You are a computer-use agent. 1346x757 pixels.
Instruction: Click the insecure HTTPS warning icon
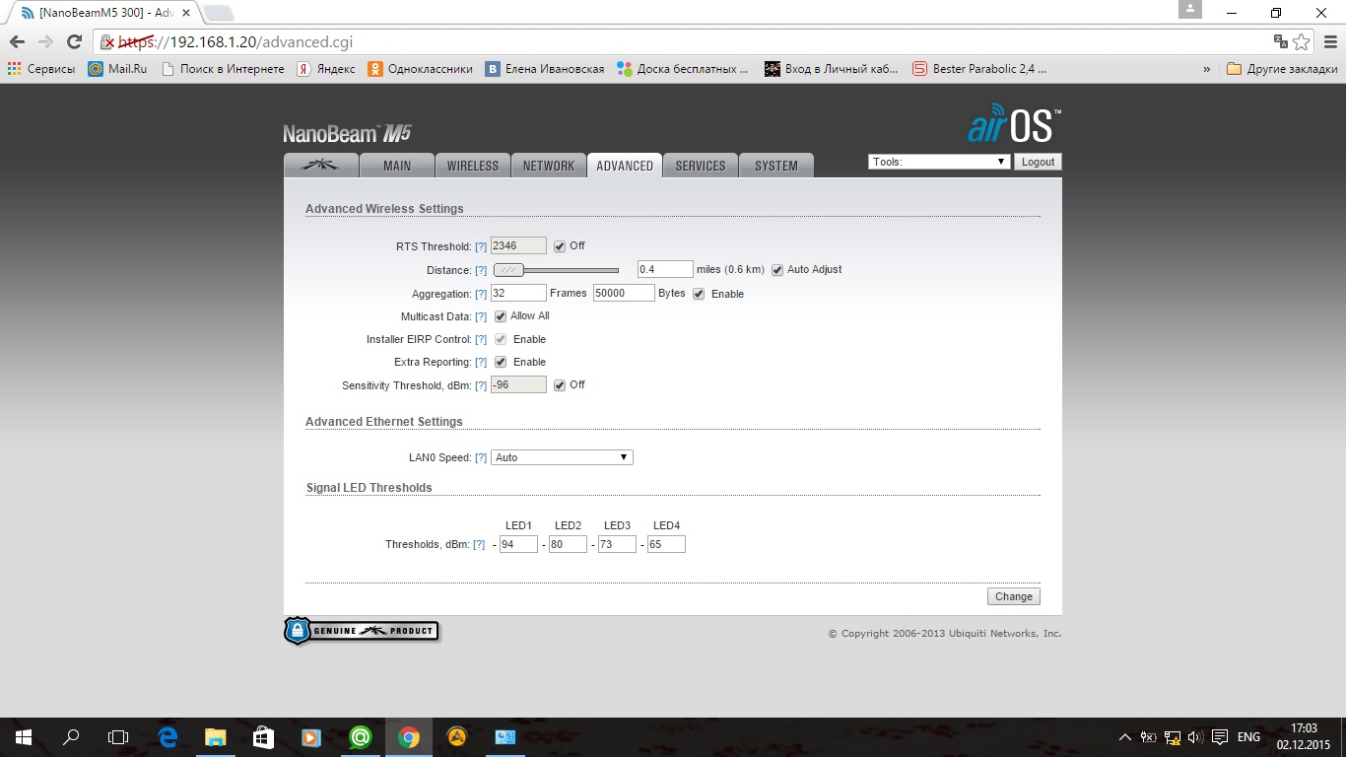pyautogui.click(x=109, y=42)
